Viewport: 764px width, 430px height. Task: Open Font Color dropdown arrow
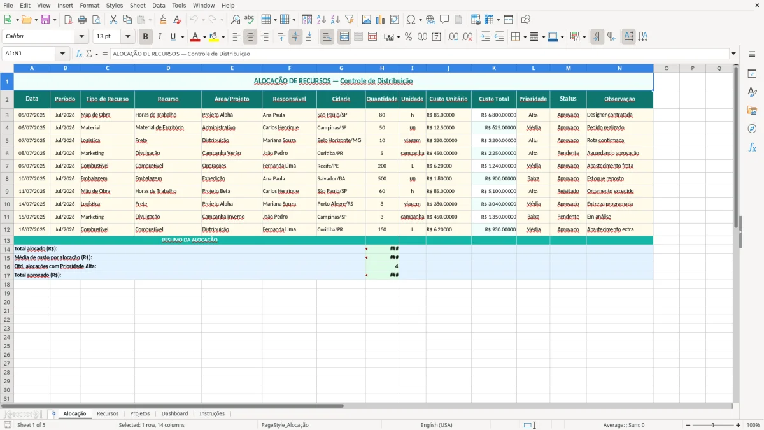tap(204, 37)
